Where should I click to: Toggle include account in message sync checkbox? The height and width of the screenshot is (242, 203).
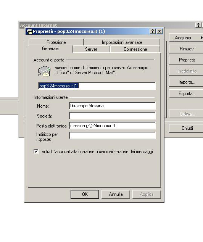pyautogui.click(x=36, y=152)
